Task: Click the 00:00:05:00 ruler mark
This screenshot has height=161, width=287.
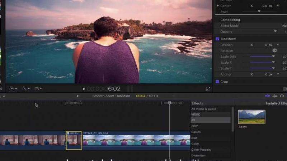Action: point(74,103)
